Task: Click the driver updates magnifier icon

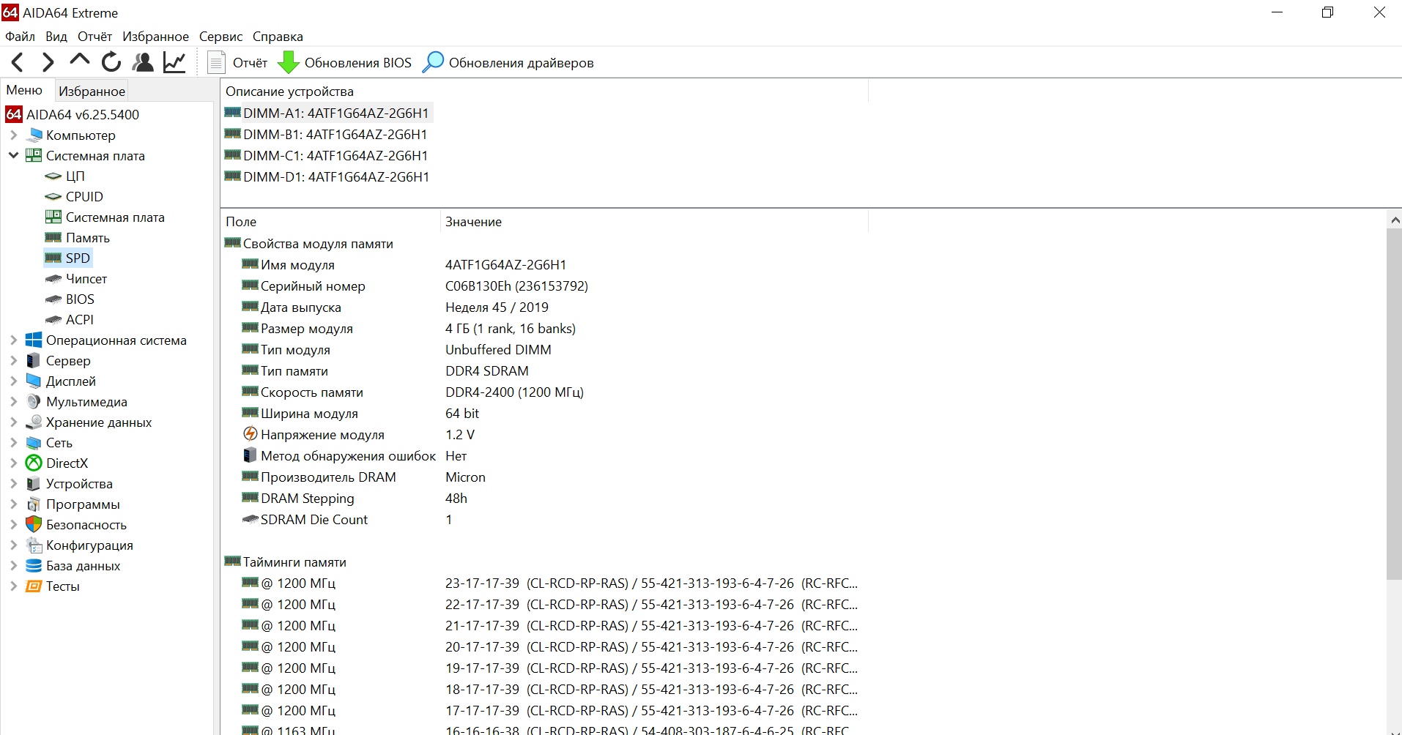Action: pyautogui.click(x=433, y=62)
